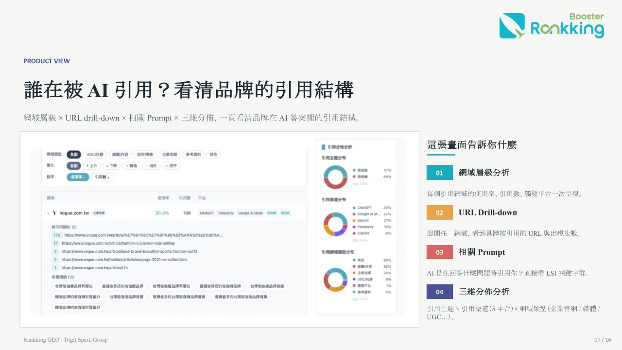Open the 引用數 sort dropdown chip
The image size is (622, 350).
103,177
